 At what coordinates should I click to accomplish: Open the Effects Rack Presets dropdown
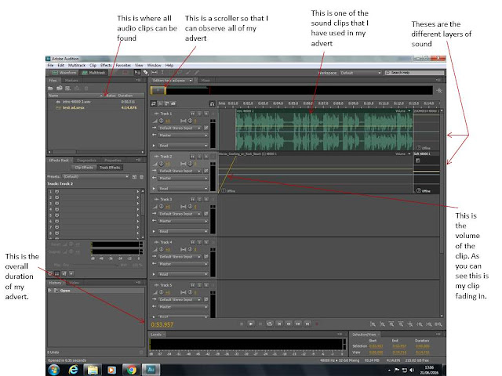[x=96, y=176]
